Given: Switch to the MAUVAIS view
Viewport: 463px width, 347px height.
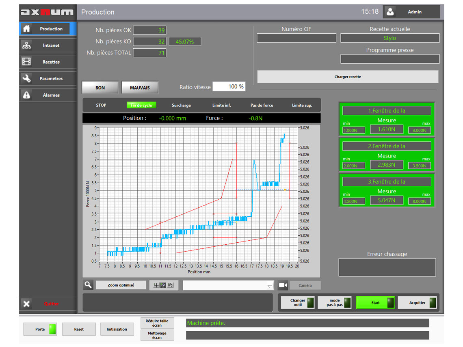Looking at the screenshot, I should pyautogui.click(x=140, y=87).
